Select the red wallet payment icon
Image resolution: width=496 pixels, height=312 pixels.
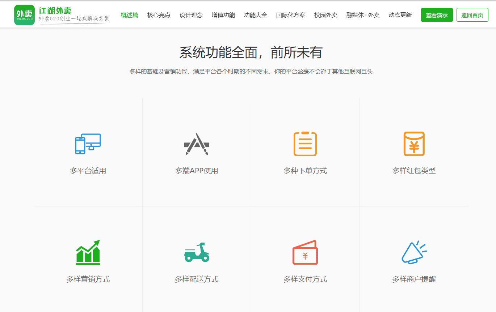[305, 252]
